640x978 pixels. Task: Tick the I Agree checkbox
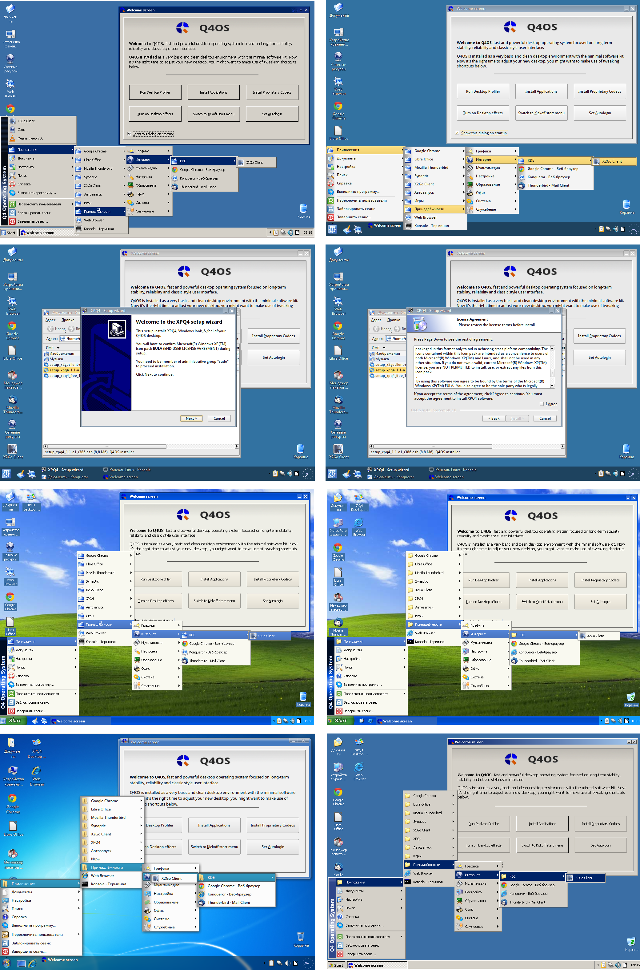tap(542, 404)
